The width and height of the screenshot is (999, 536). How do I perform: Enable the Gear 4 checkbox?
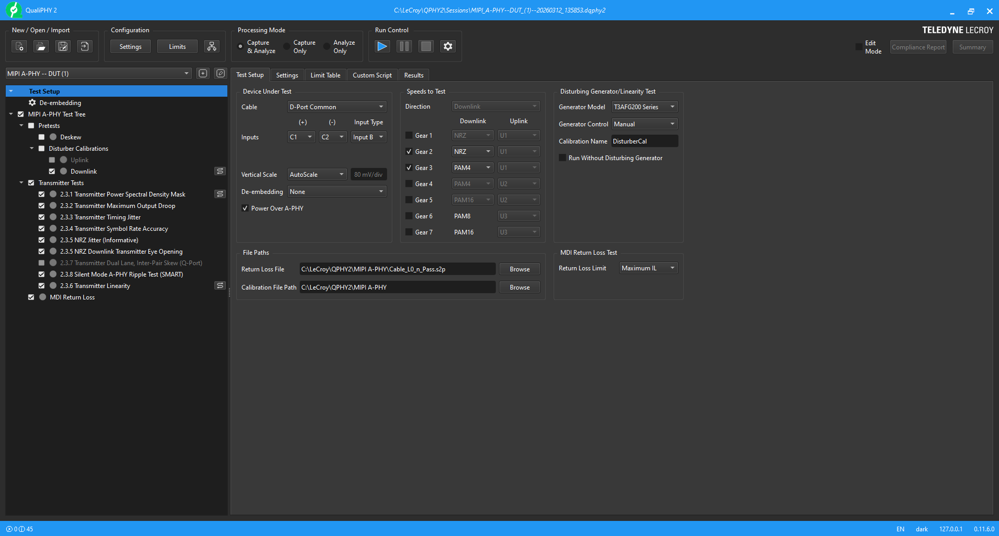pos(409,184)
